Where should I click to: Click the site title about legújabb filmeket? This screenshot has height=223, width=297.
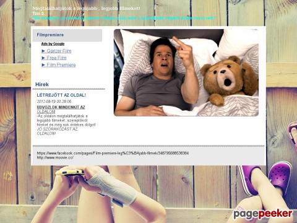(x=87, y=9)
